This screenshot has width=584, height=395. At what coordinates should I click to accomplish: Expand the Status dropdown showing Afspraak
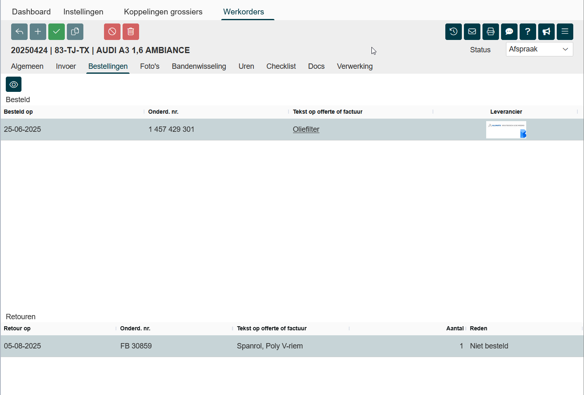coord(539,49)
